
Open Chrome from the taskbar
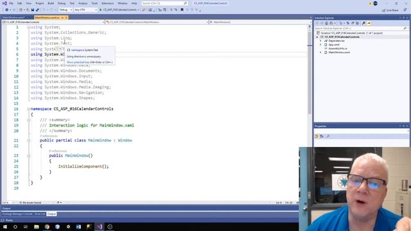[x=47, y=227]
